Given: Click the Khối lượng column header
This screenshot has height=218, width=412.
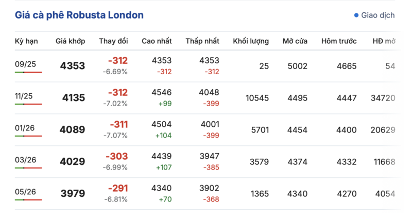Looking at the screenshot, I should 251,41.
